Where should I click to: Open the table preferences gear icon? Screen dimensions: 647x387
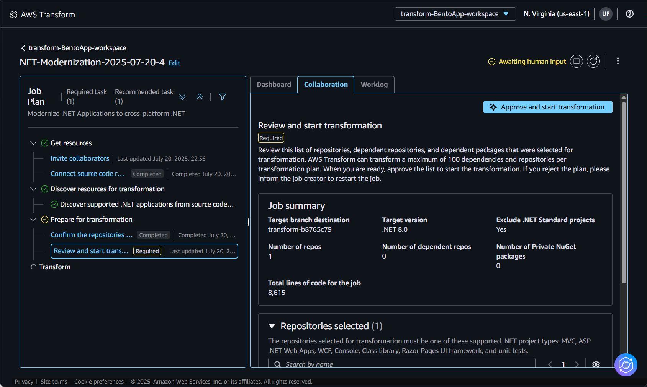[x=596, y=364]
